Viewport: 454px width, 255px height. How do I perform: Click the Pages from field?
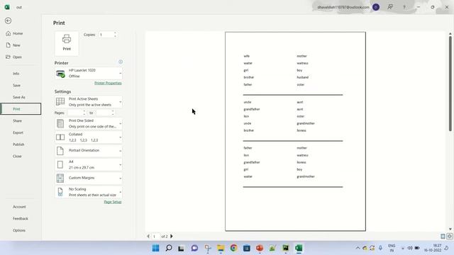pos(75,113)
